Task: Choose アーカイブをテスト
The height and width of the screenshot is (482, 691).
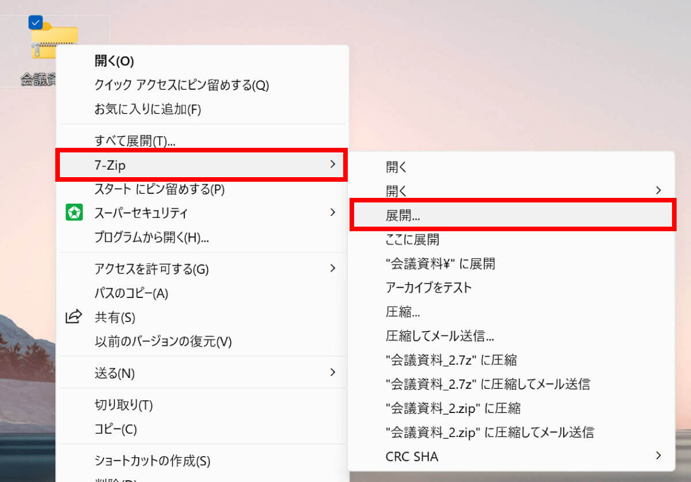Action: [x=512, y=288]
